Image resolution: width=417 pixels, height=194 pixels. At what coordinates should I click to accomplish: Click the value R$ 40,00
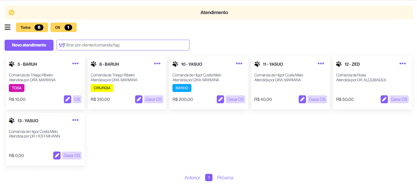pyautogui.click(x=263, y=99)
